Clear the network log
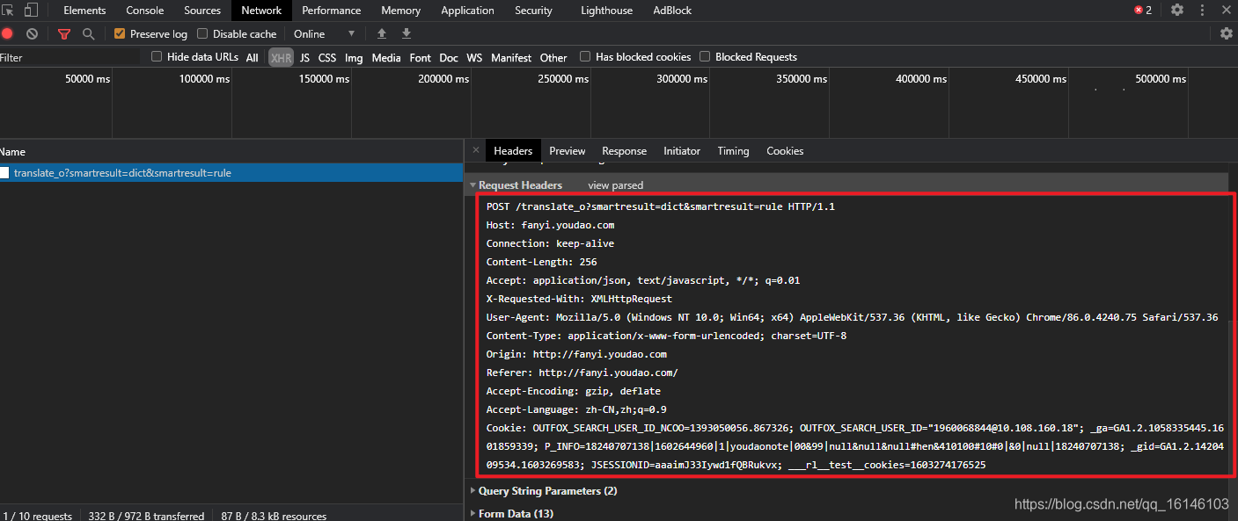 pyautogui.click(x=32, y=34)
